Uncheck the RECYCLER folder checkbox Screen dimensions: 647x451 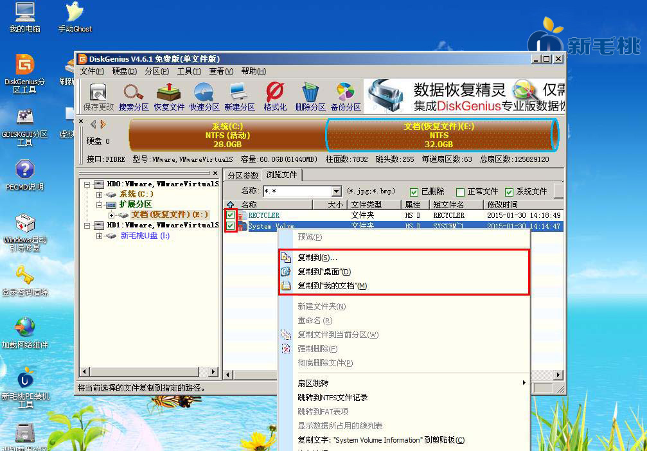tap(230, 215)
